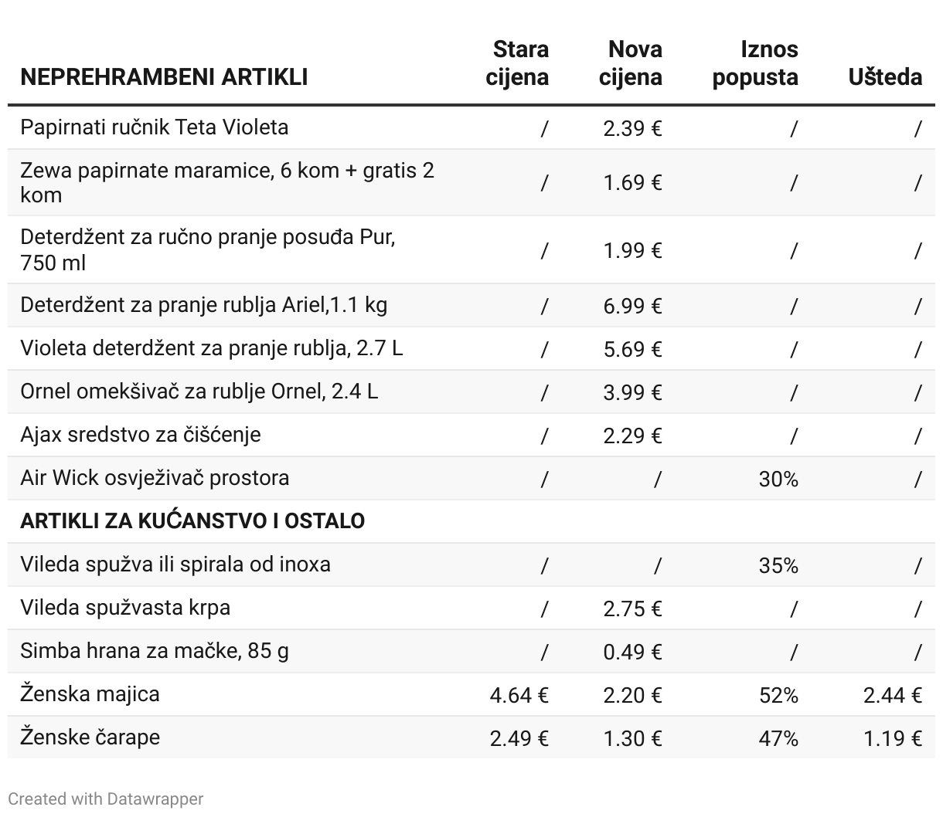Screen dimensions: 943x817
Task: Click the Ornel omekšivač 2.4 L item
Action: click(199, 392)
